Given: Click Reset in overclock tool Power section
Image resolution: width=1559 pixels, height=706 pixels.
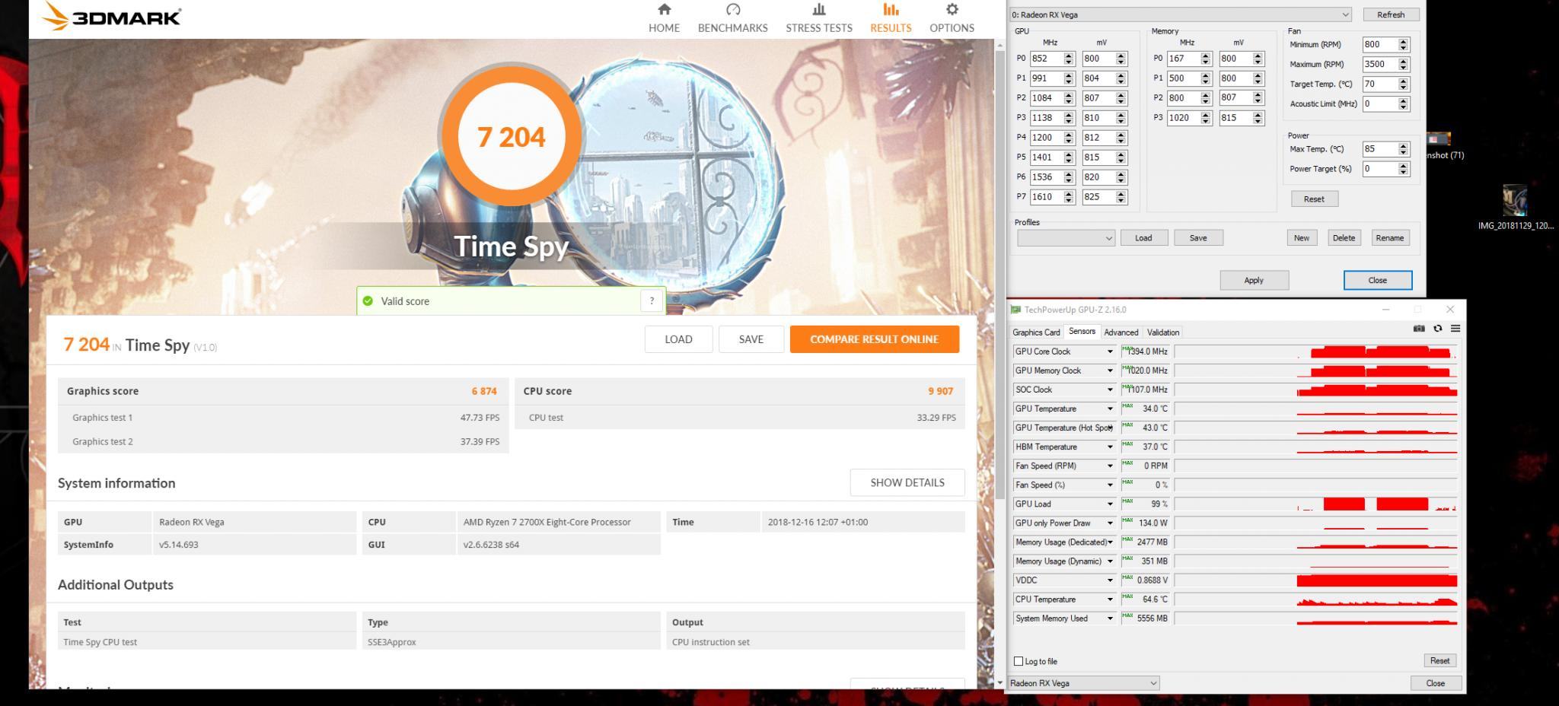Looking at the screenshot, I should (x=1314, y=199).
